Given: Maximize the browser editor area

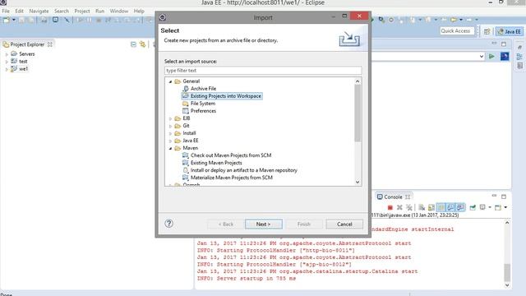Looking at the screenshot, I should pos(504,44).
